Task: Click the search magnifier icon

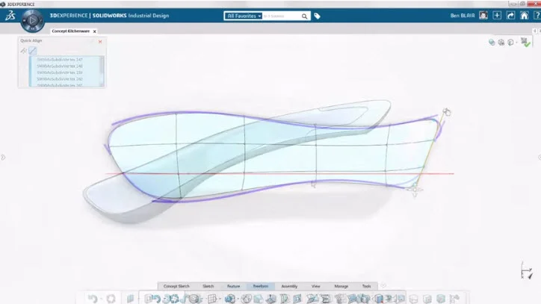Action: point(304,16)
